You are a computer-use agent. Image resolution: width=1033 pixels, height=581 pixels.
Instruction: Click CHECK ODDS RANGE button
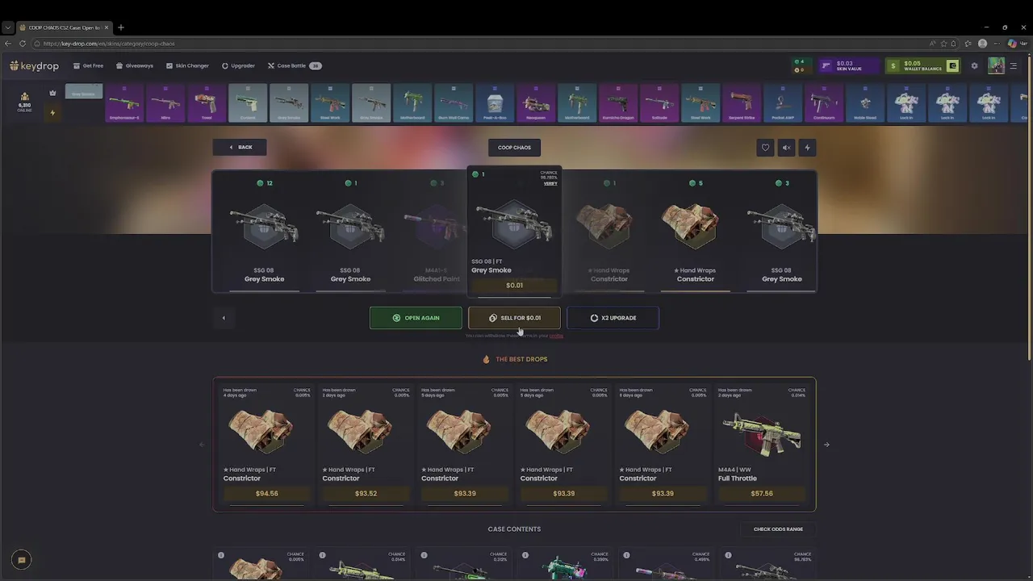(778, 529)
